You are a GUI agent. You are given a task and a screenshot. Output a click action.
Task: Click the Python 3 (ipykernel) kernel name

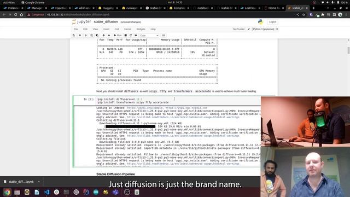(264, 29)
